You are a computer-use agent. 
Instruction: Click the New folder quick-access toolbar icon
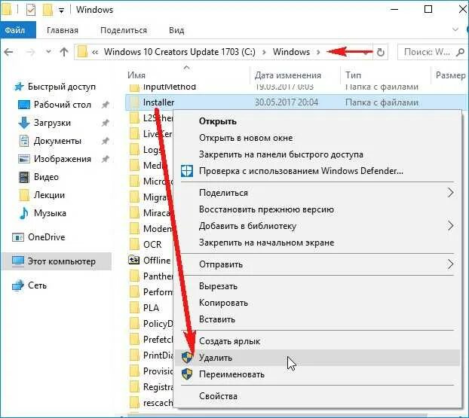(x=48, y=10)
